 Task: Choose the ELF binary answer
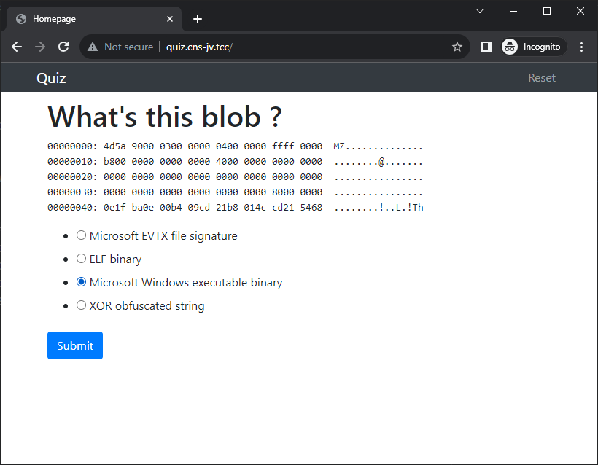81,259
